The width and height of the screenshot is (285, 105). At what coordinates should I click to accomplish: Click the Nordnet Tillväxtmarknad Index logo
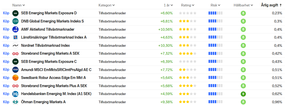point(15,45)
